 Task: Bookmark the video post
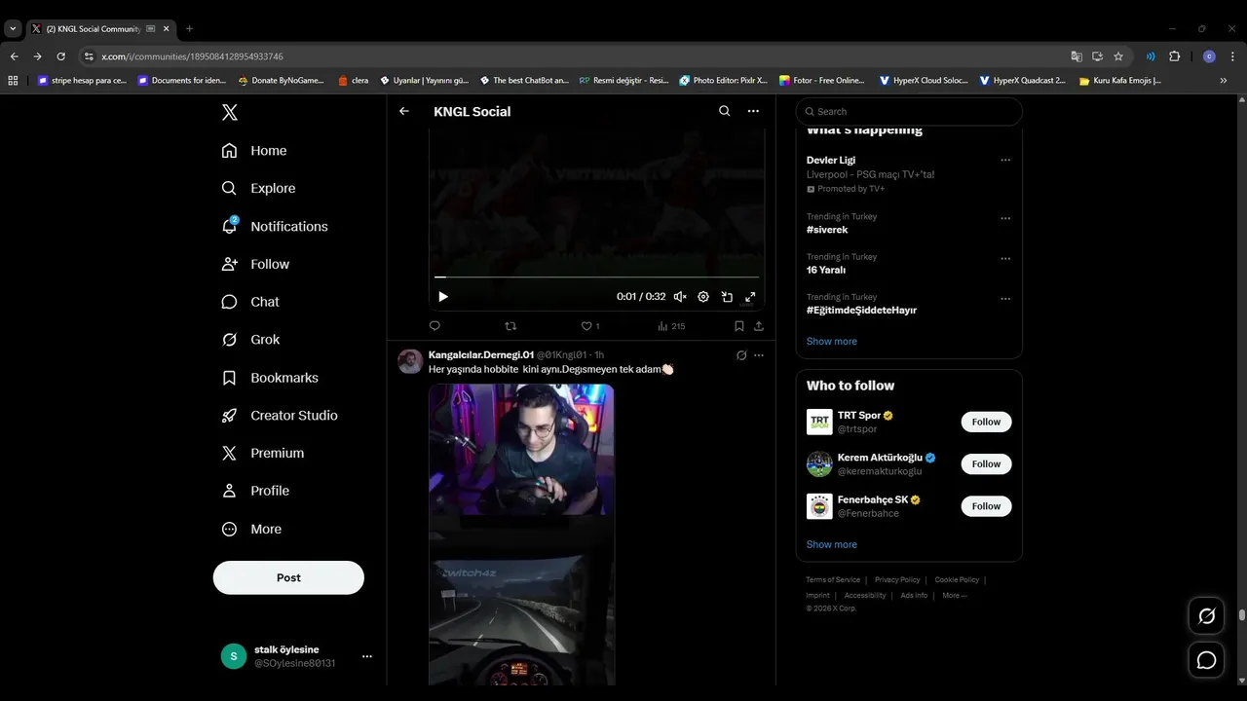pos(738,326)
